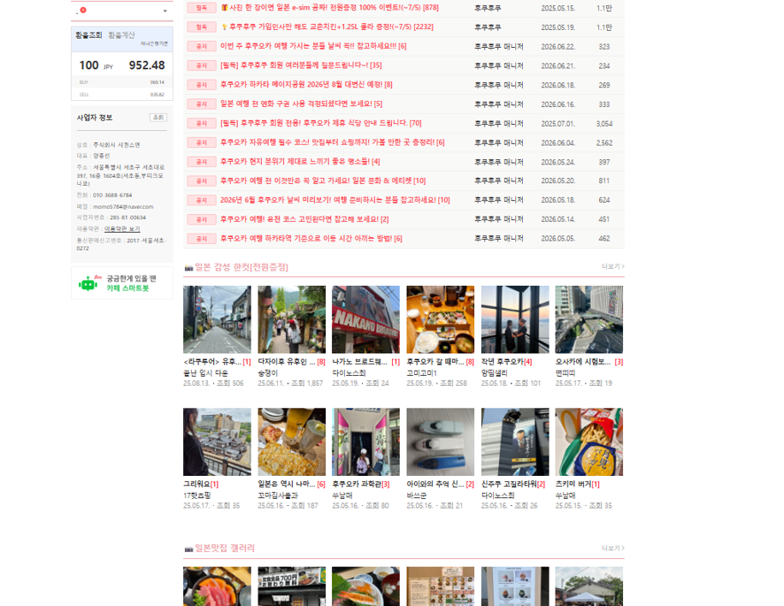Screen dimensions: 784x606
Task: Click the red notification dot icon
Action: pos(83,10)
